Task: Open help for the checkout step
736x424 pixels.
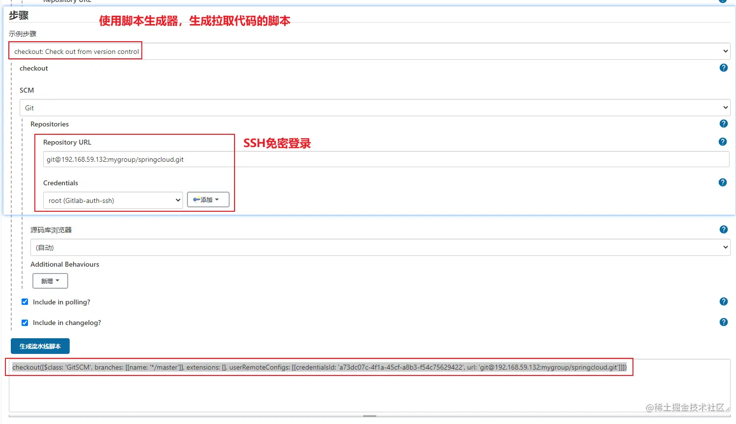Action: point(723,68)
